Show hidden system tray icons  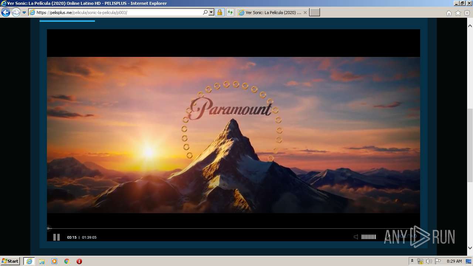pyautogui.click(x=412, y=261)
